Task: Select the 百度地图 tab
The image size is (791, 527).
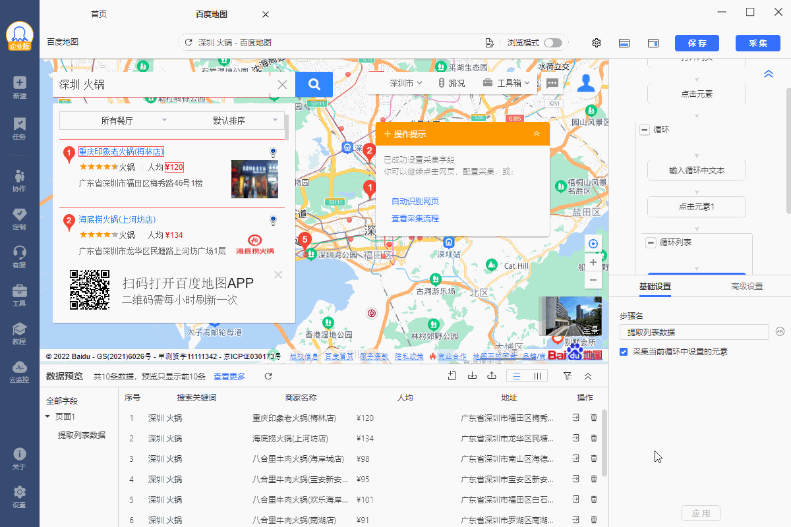Action: 212,14
